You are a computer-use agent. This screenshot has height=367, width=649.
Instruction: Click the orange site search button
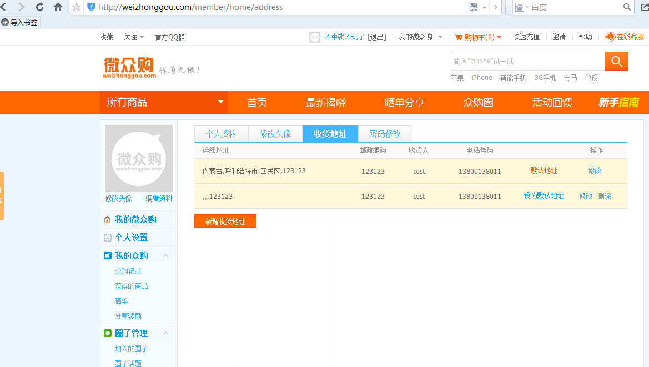coord(616,61)
